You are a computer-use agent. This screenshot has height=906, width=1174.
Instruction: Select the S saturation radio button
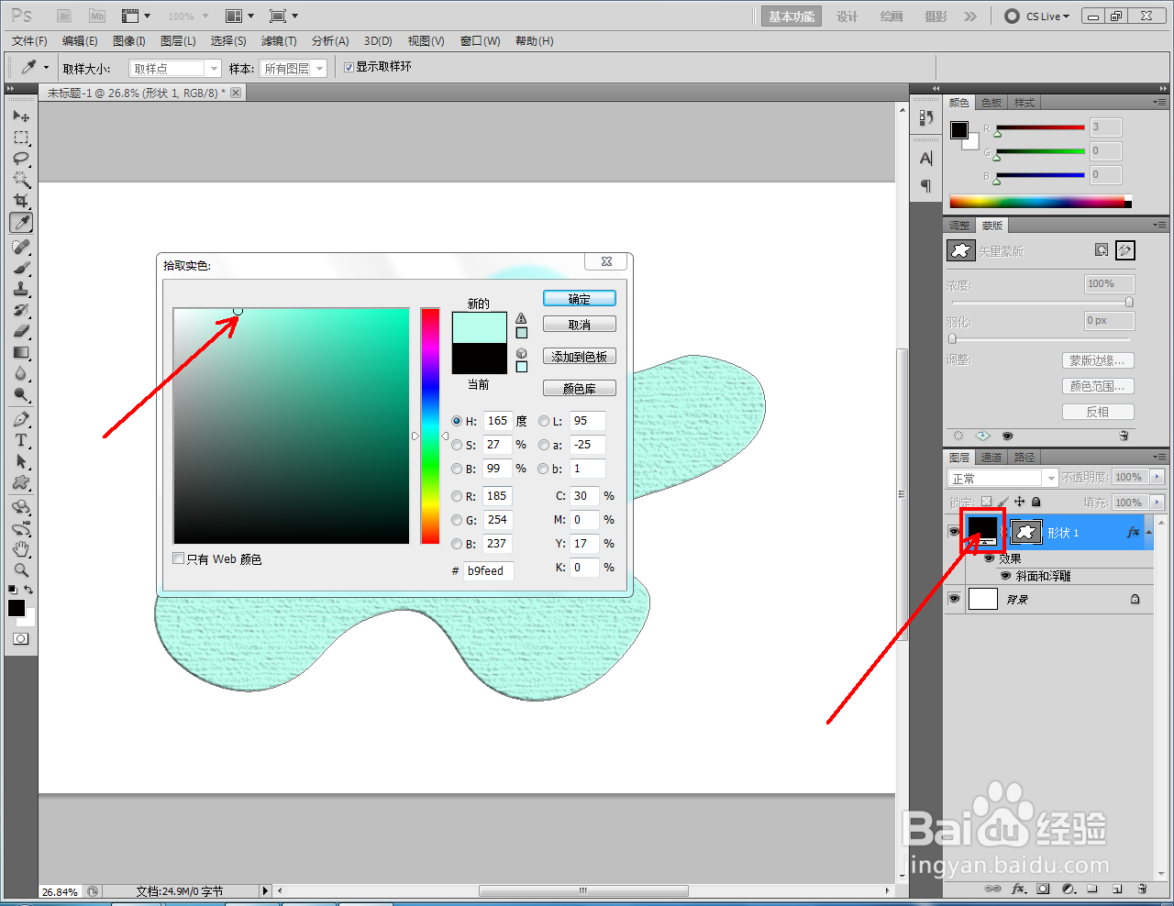(x=457, y=445)
